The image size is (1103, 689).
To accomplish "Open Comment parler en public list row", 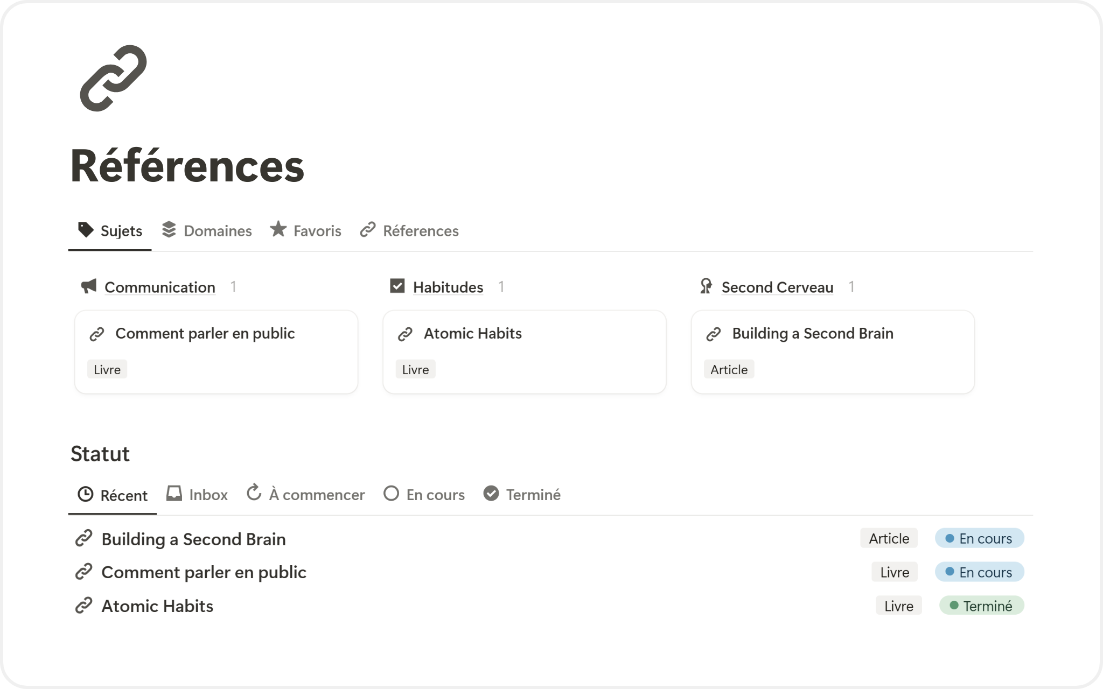I will tap(204, 572).
